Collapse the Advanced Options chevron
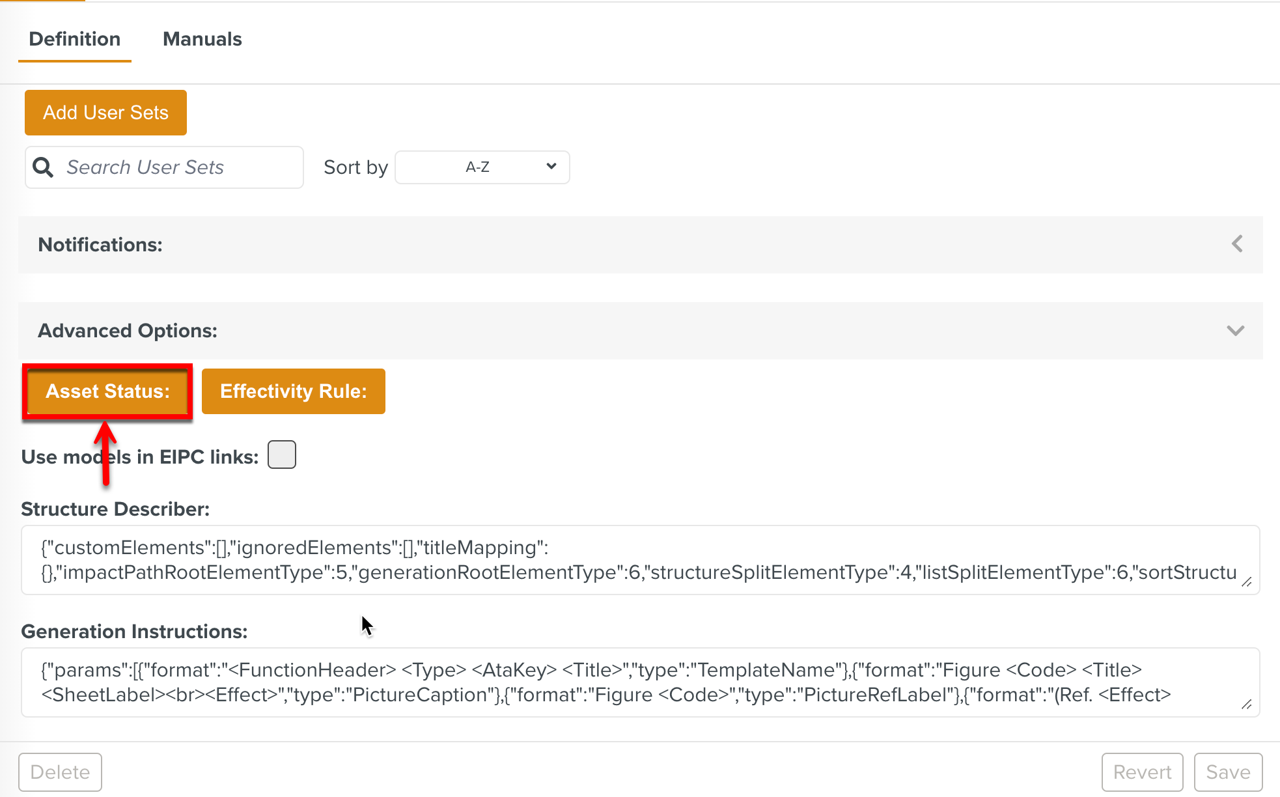The image size is (1280, 797). [1235, 331]
